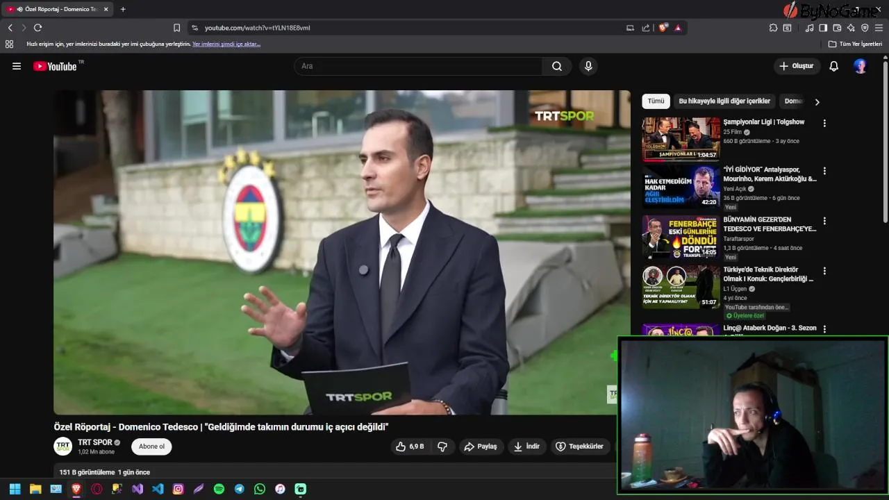Click the Oluştur create button
This screenshot has width=889, height=500.
(797, 66)
